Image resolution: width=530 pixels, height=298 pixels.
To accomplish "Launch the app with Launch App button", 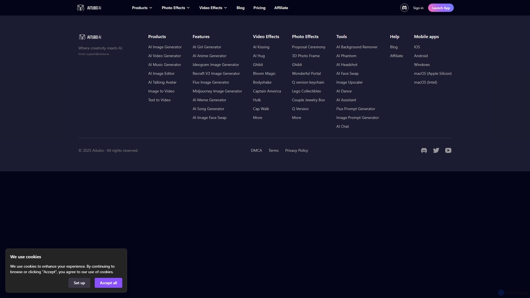I will tap(441, 8).
